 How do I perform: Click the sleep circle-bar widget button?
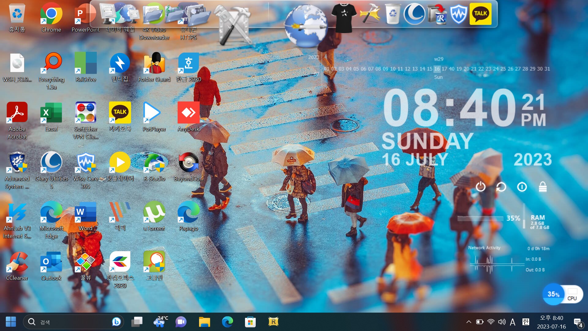(522, 187)
